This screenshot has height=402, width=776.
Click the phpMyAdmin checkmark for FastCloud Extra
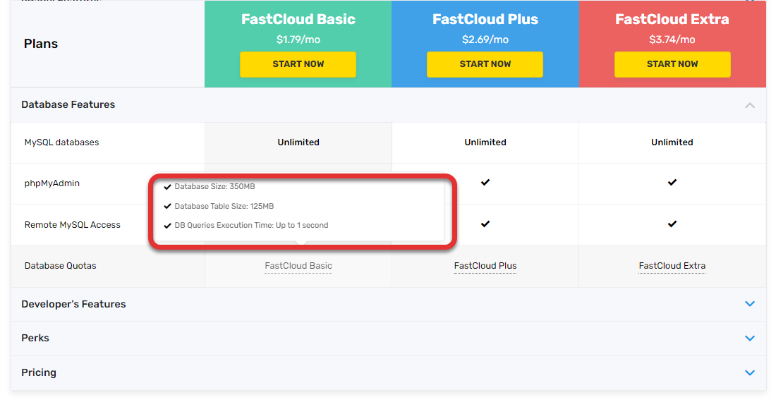click(672, 183)
